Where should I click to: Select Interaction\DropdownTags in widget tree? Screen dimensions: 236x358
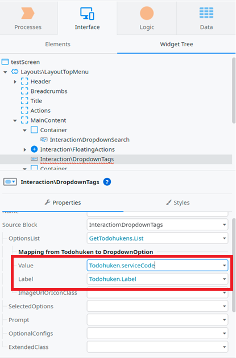[x=77, y=159]
